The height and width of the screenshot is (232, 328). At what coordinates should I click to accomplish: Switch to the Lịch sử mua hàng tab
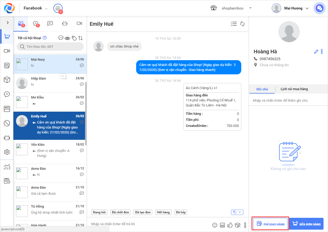pos(294,89)
